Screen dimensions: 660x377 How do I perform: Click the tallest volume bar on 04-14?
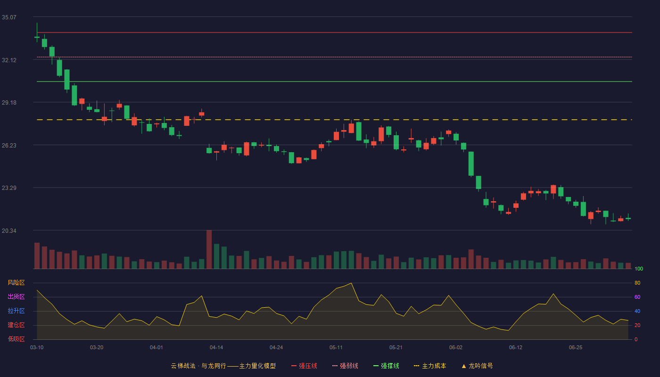(209, 249)
